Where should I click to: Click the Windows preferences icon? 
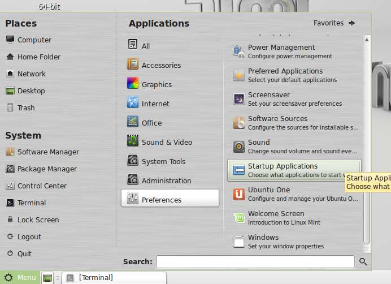coord(238,242)
